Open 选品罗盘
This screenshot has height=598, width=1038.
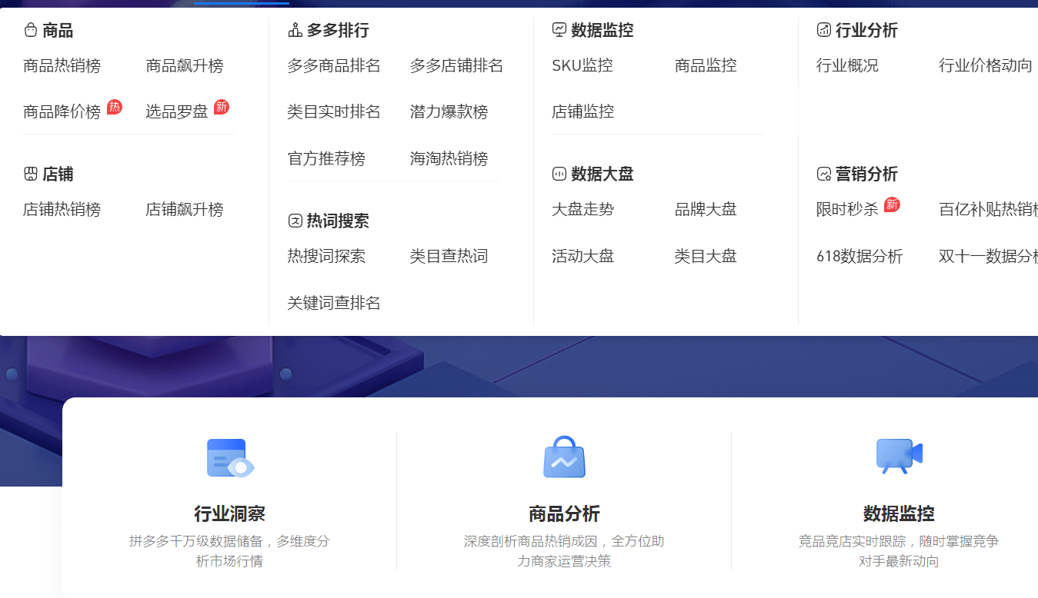pos(177,112)
